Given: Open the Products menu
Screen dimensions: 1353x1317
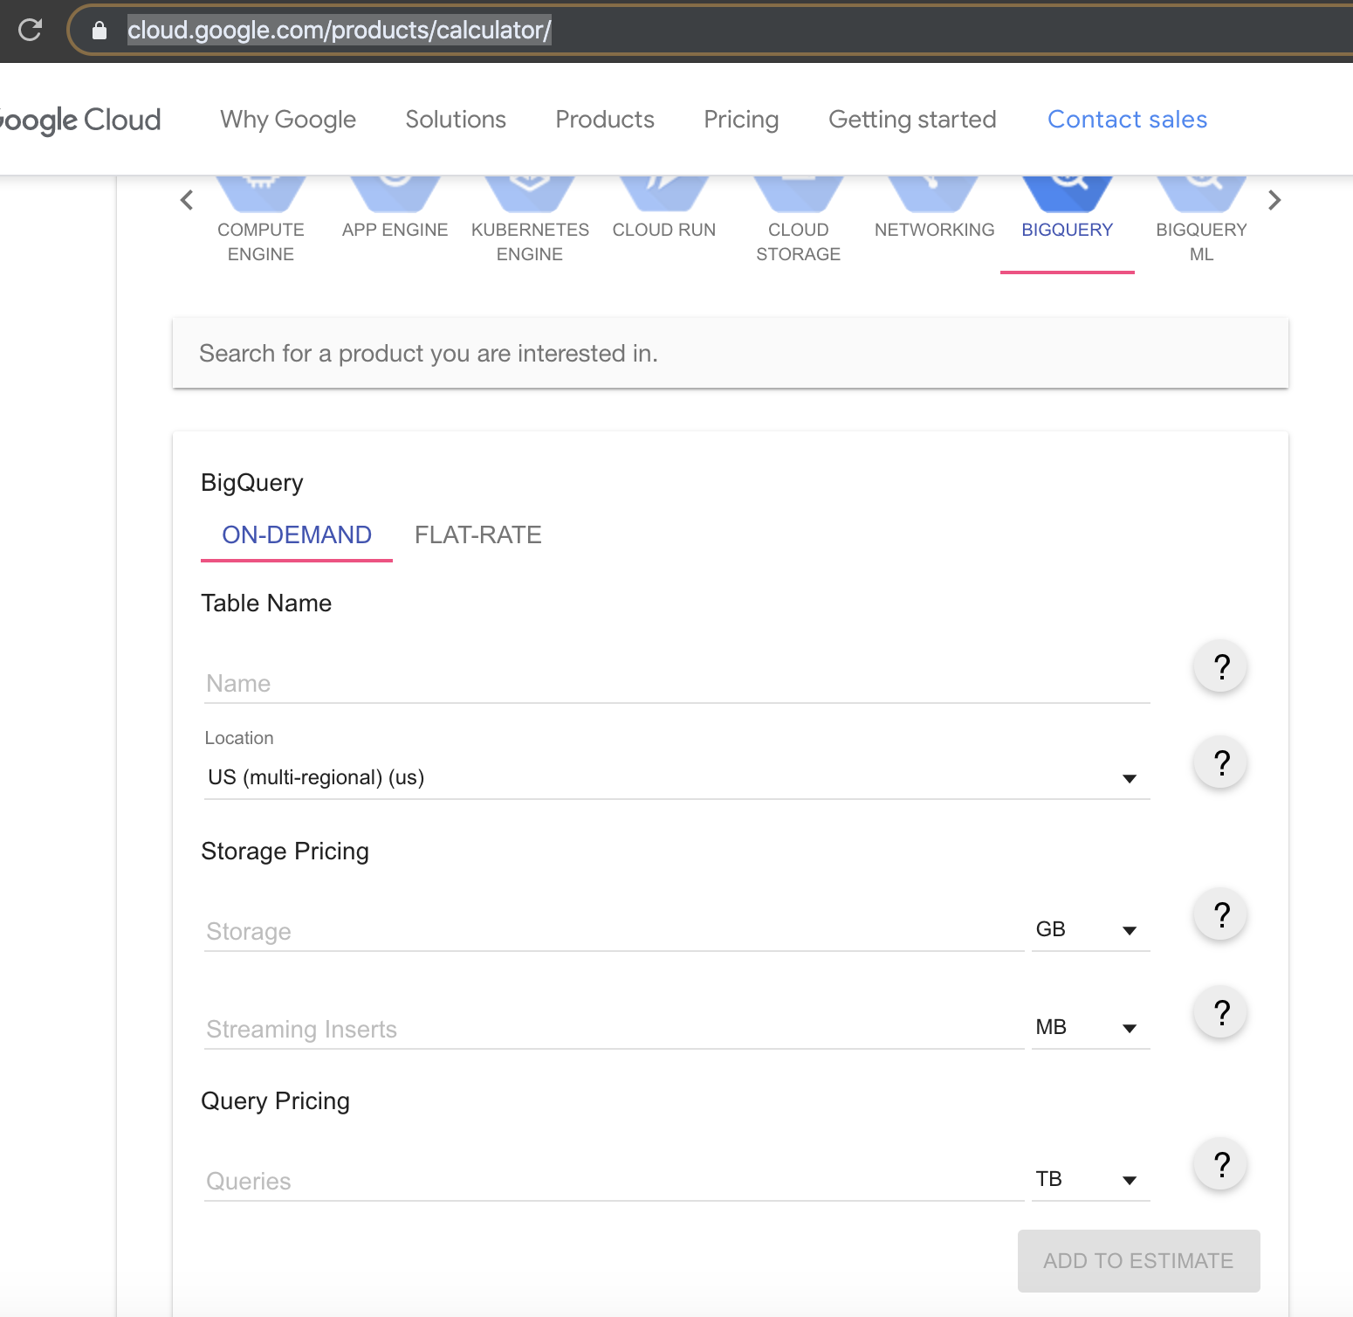Looking at the screenshot, I should (605, 120).
